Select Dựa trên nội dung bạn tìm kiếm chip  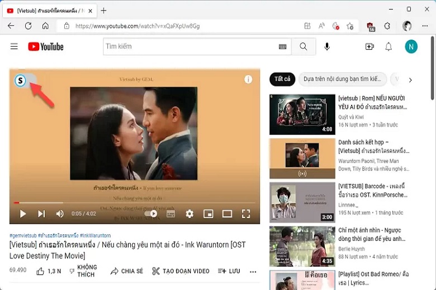[x=342, y=79]
